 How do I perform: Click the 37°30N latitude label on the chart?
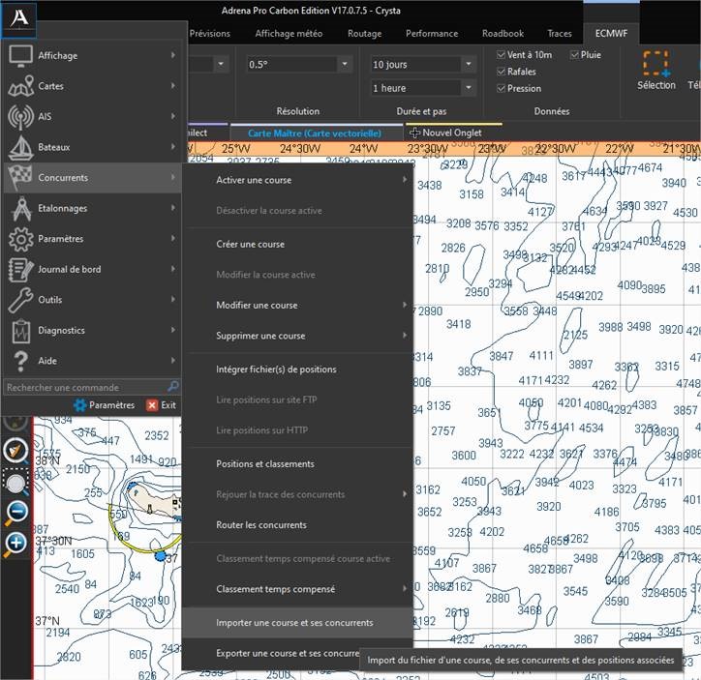(53, 541)
